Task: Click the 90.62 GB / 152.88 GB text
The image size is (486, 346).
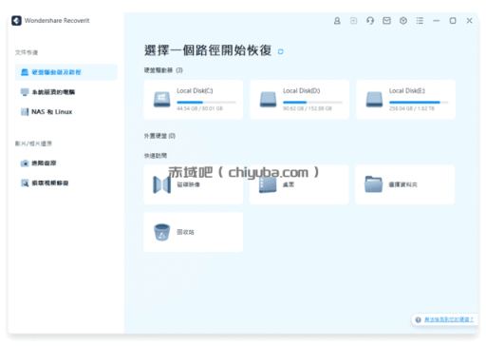Action: [x=308, y=108]
